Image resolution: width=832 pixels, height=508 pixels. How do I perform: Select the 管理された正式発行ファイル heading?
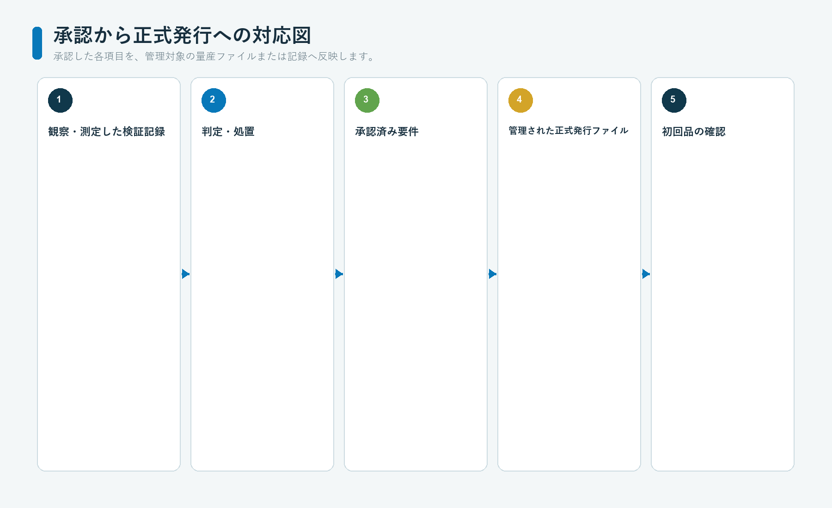569,131
